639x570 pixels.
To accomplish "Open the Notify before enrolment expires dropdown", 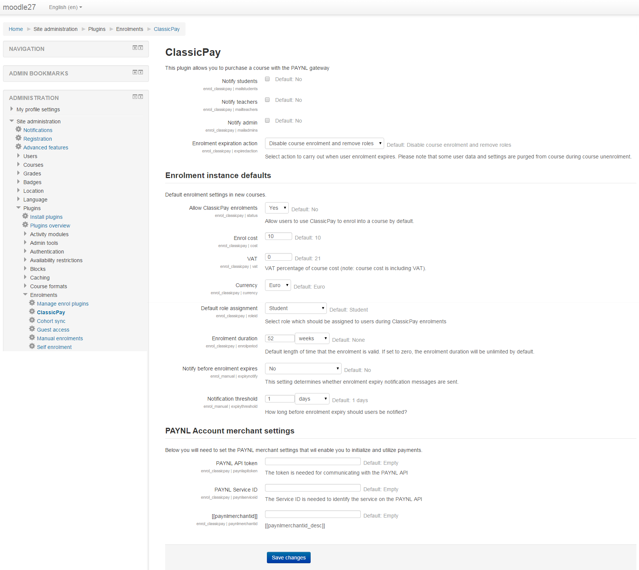I will [303, 369].
